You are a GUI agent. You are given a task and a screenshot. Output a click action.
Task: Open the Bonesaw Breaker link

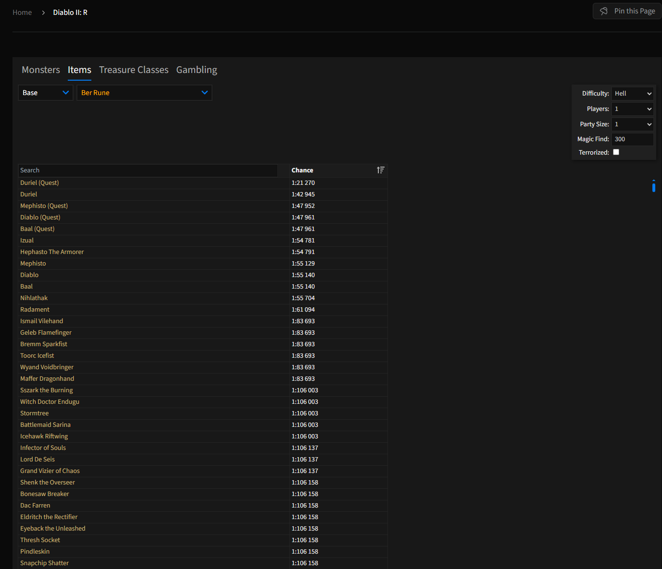pyautogui.click(x=45, y=494)
